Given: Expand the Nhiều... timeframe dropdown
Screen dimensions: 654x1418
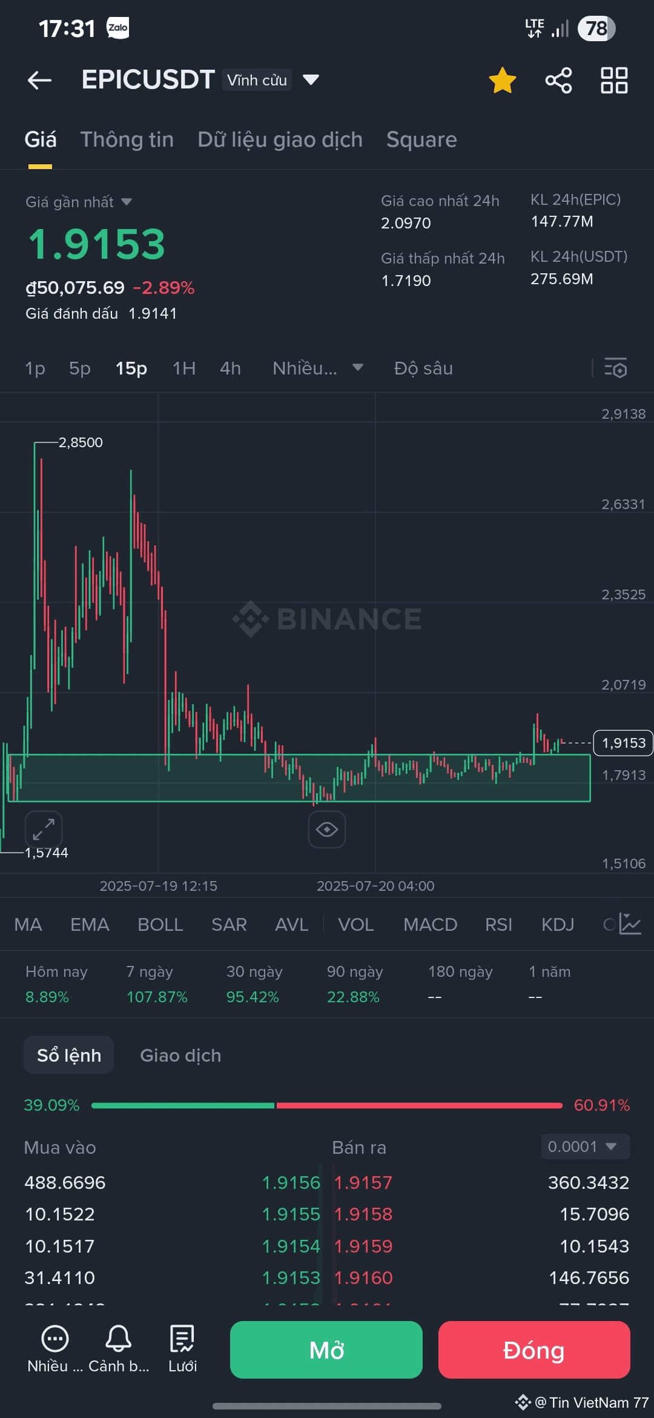Looking at the screenshot, I should point(317,368).
